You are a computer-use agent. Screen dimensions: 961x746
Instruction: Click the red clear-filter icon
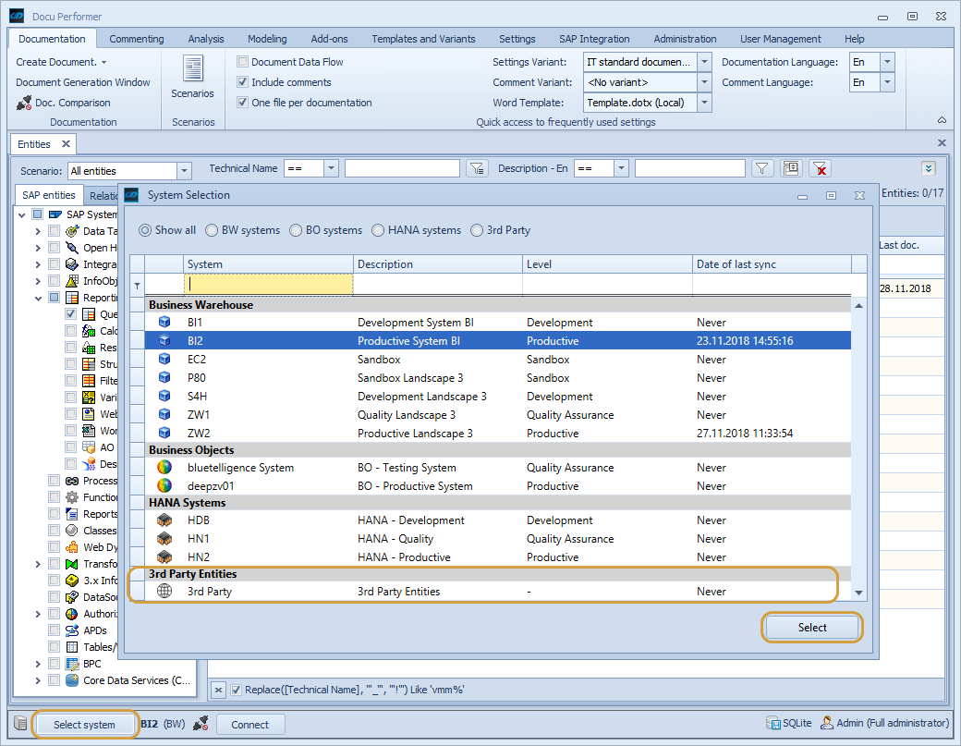tap(821, 168)
